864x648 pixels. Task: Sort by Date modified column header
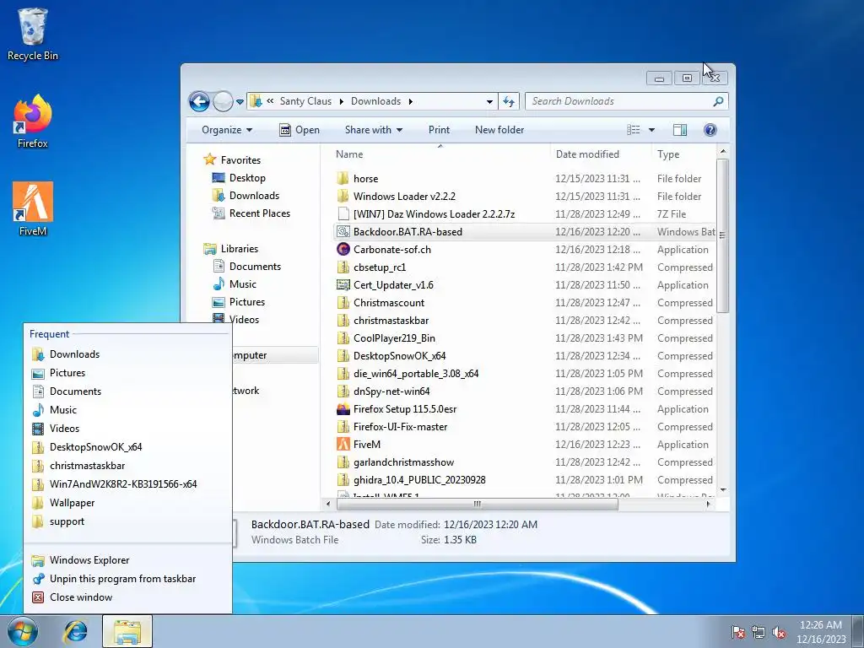tap(601, 154)
